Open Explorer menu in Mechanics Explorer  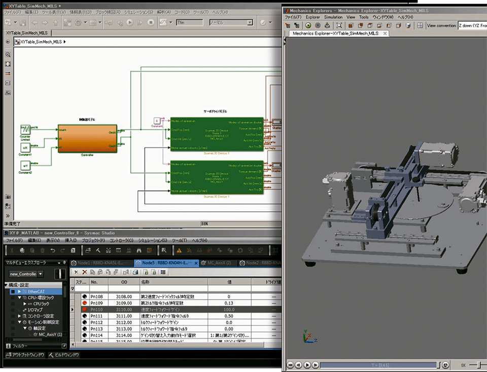tap(313, 17)
